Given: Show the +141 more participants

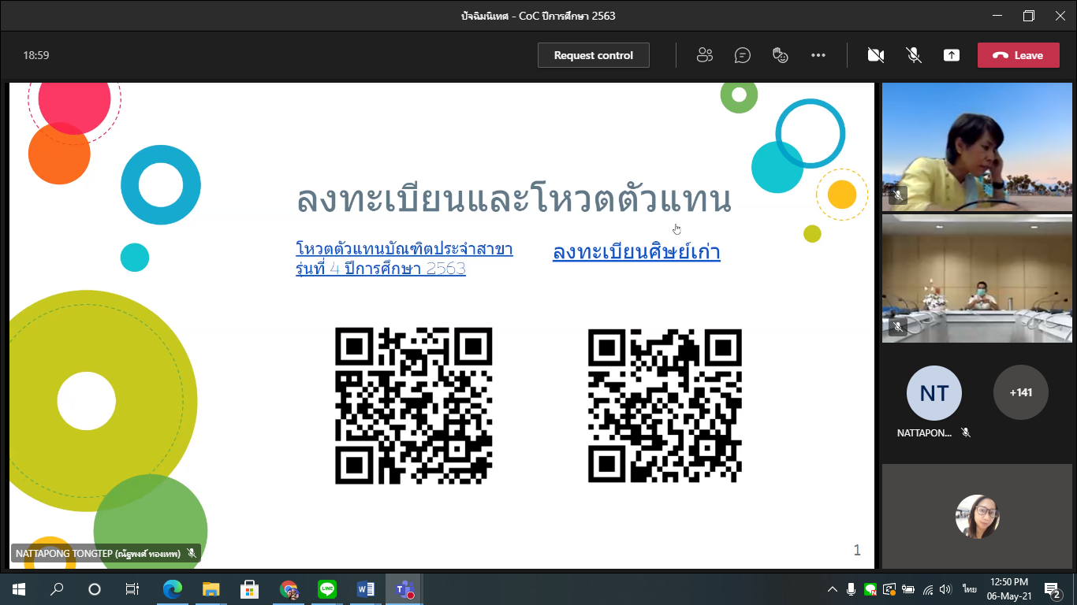Looking at the screenshot, I should (x=1021, y=392).
